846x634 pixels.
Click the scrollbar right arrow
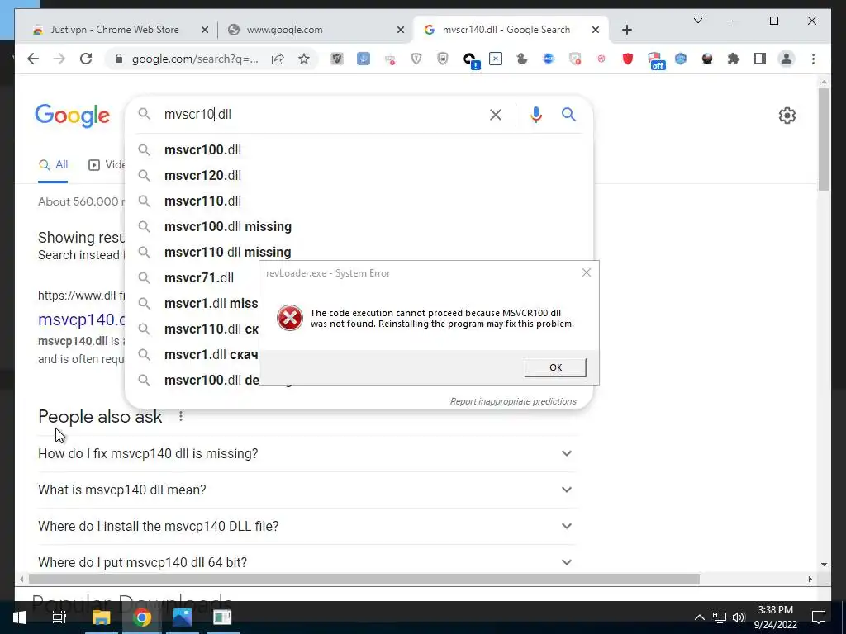[x=810, y=579]
